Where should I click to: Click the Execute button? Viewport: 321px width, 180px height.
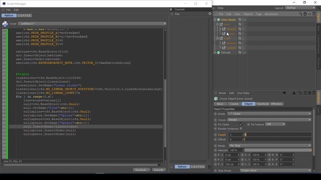pos(158,170)
